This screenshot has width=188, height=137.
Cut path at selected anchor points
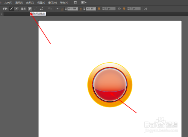(42, 9)
